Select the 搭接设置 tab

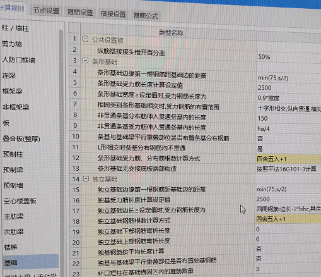tap(113, 14)
